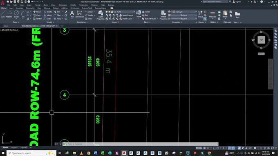Activate the Move command

[x=37, y=12]
